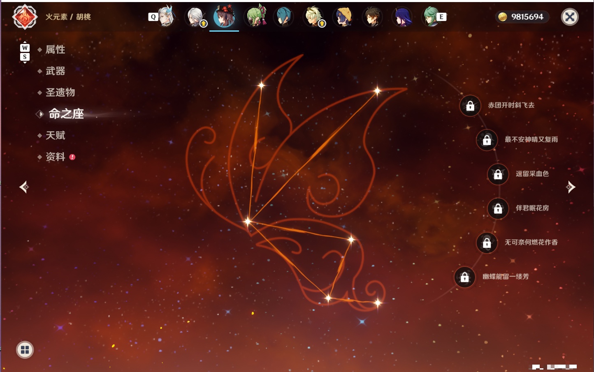Screen dimensions: 594x372
Task: Go to previous character with left arrow
Action: coord(24,187)
